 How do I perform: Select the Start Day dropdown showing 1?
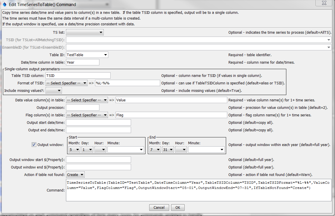click(87, 149)
